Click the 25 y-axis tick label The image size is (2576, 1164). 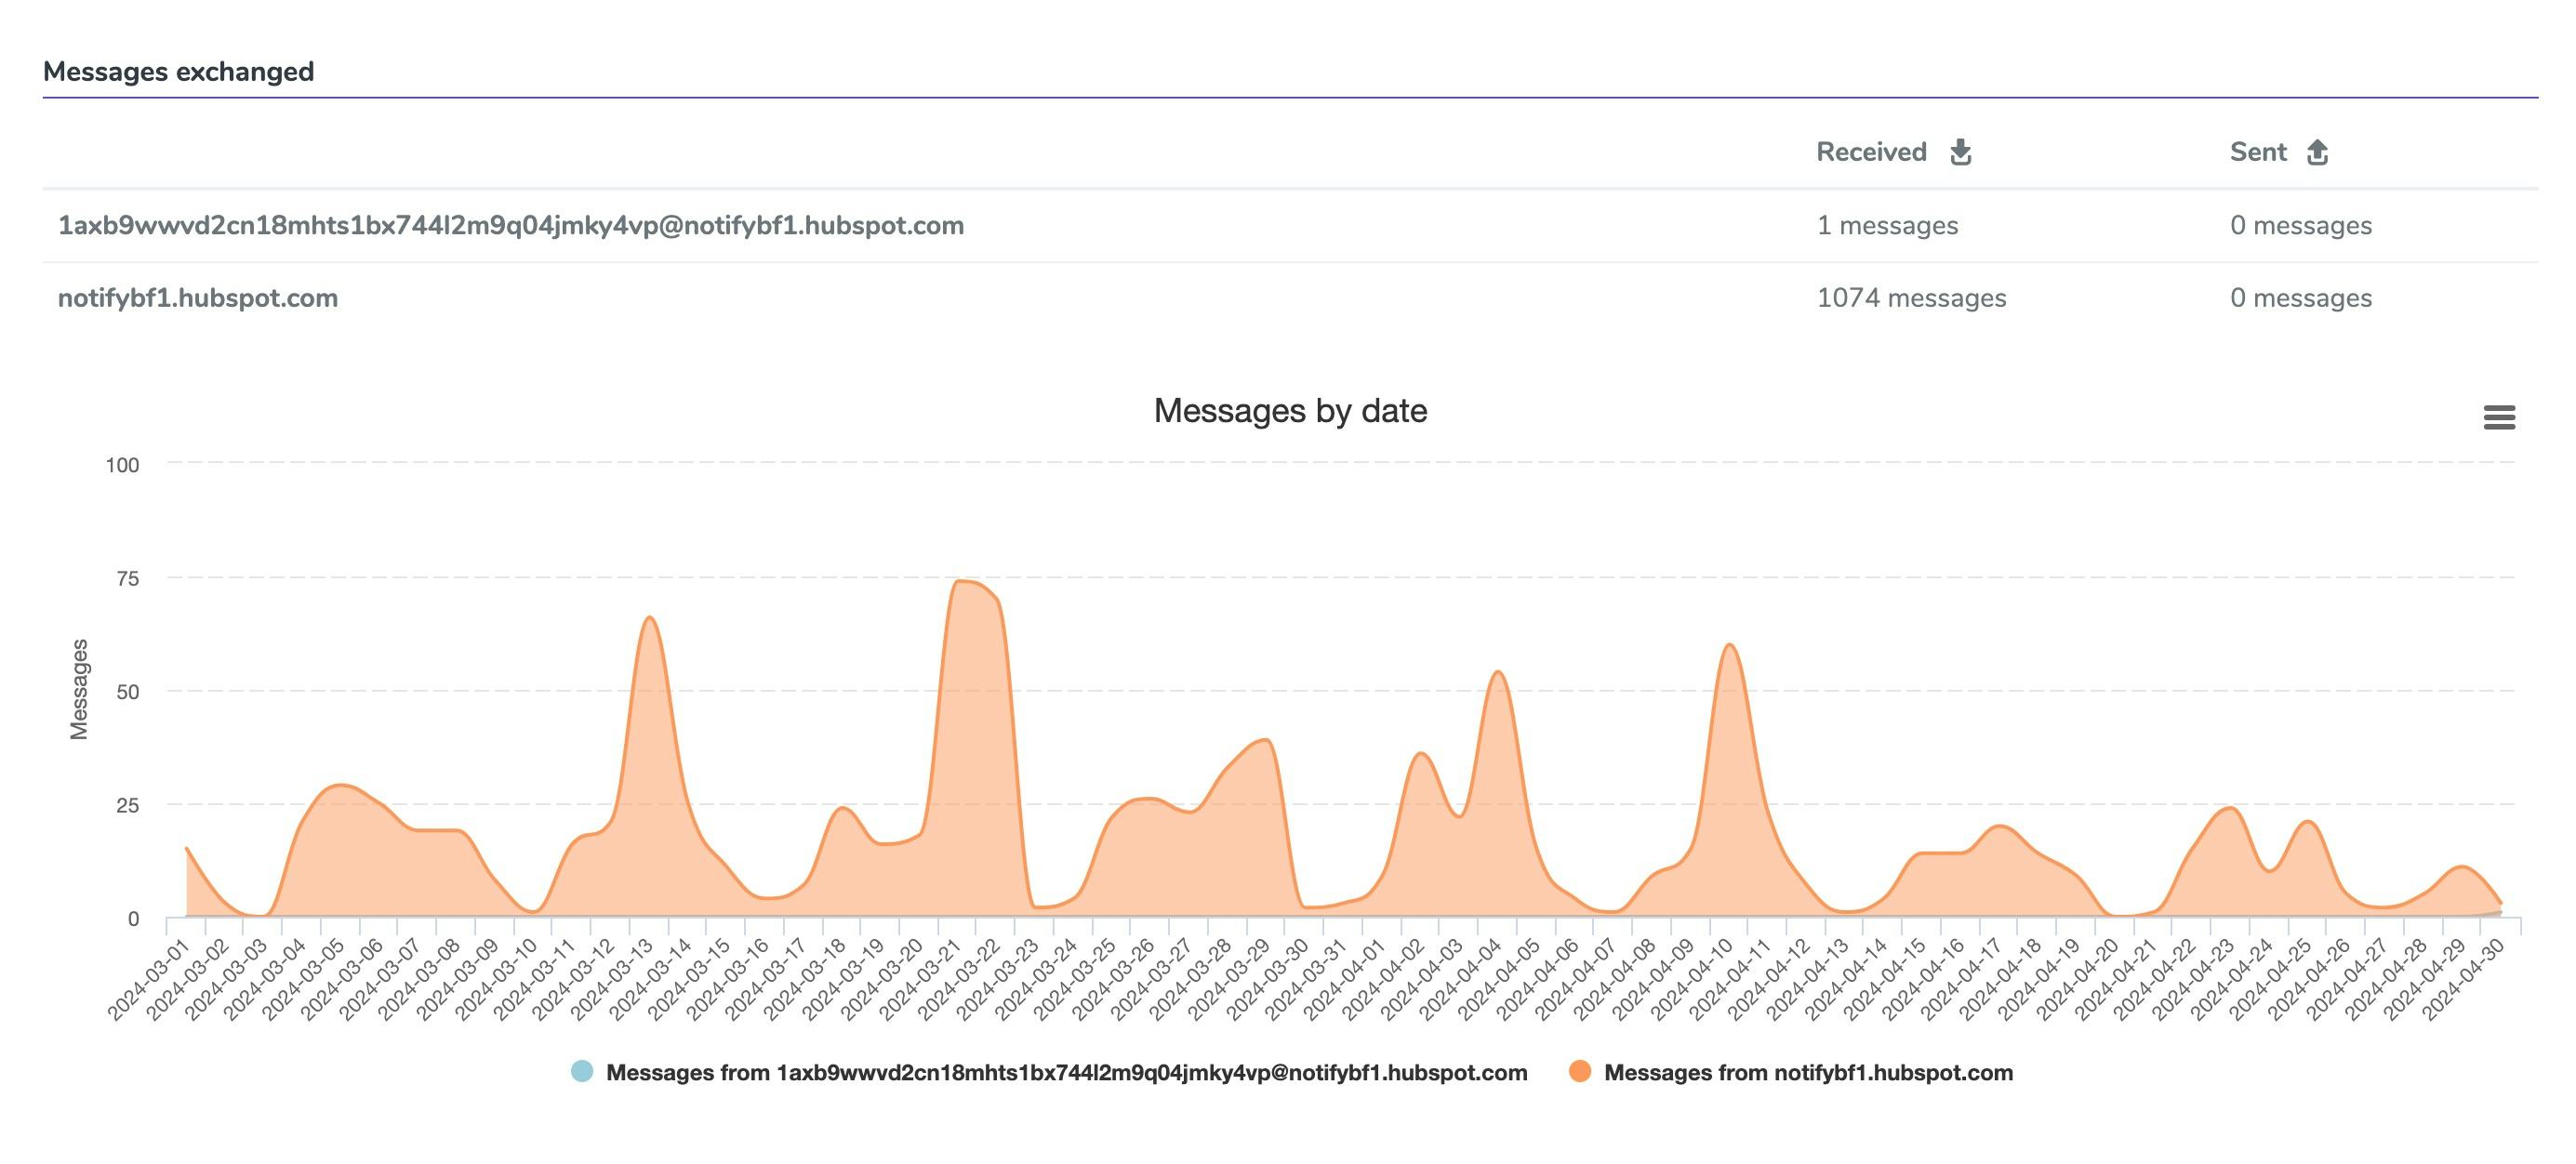coord(128,806)
